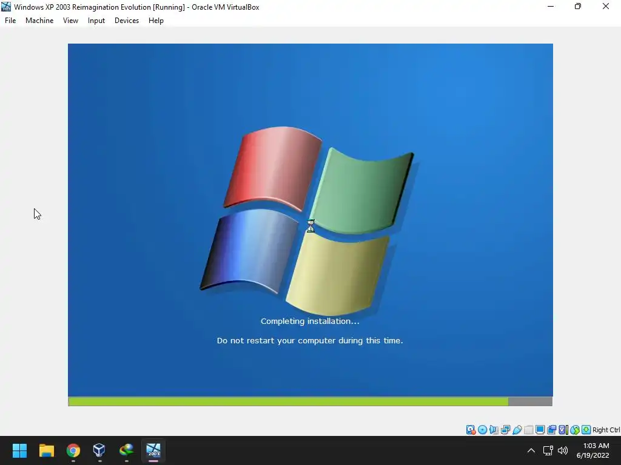The height and width of the screenshot is (465, 621).
Task: Open the network tray icon
Action: pos(548,450)
